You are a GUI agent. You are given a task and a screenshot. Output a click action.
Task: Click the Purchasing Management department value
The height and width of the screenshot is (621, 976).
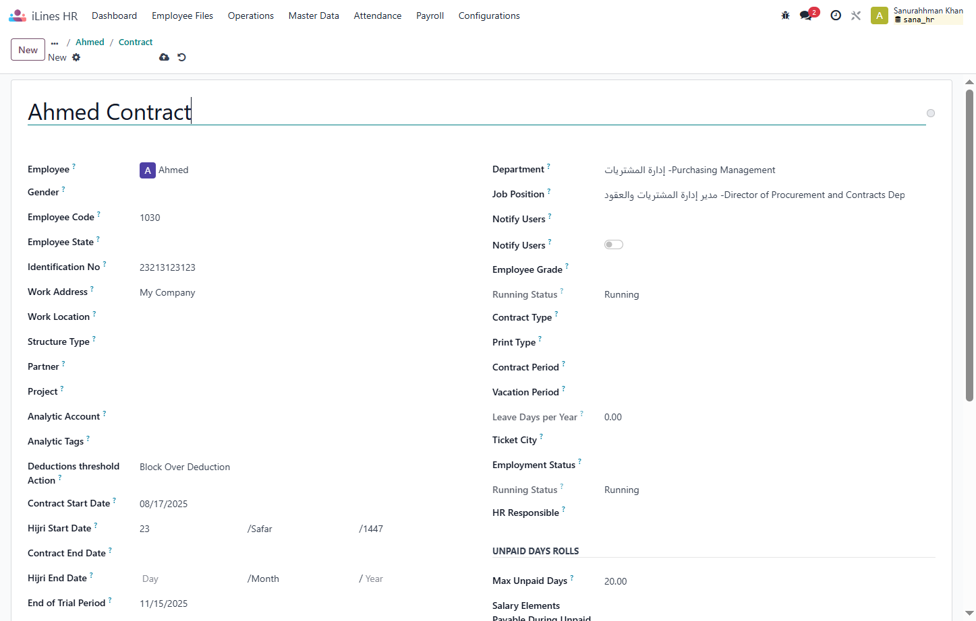690,170
